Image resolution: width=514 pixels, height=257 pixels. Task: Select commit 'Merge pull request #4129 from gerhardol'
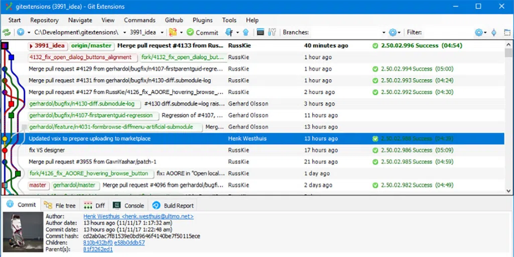coord(126,69)
